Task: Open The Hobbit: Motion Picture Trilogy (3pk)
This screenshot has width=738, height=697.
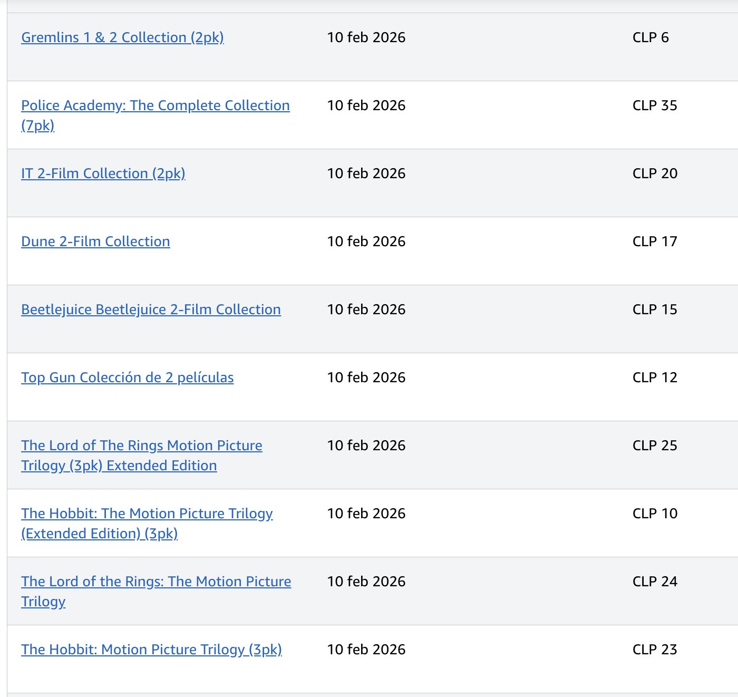Action: [x=151, y=650]
